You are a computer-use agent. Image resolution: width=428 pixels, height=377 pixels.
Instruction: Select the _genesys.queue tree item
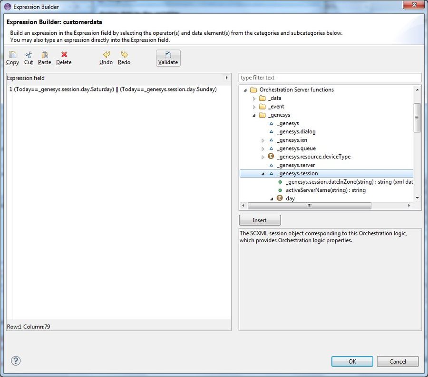pyautogui.click(x=296, y=149)
